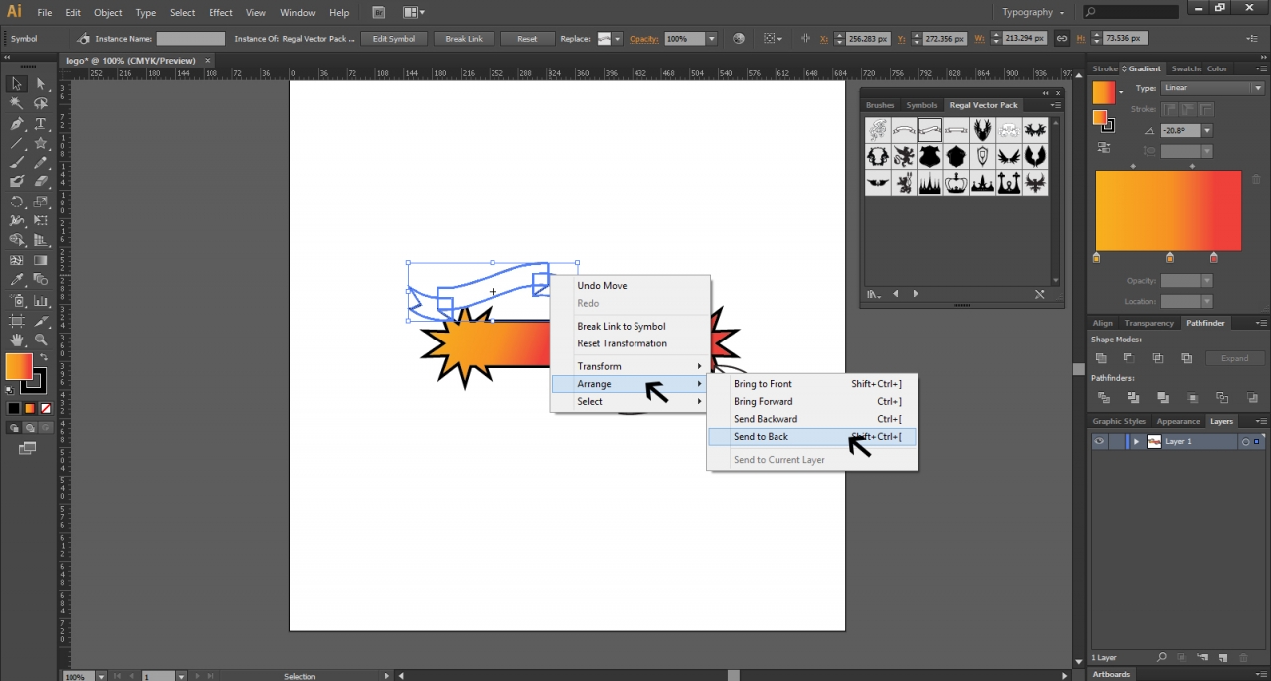Select the Line Segment tool
This screenshot has height=681, width=1271.
coord(17,143)
